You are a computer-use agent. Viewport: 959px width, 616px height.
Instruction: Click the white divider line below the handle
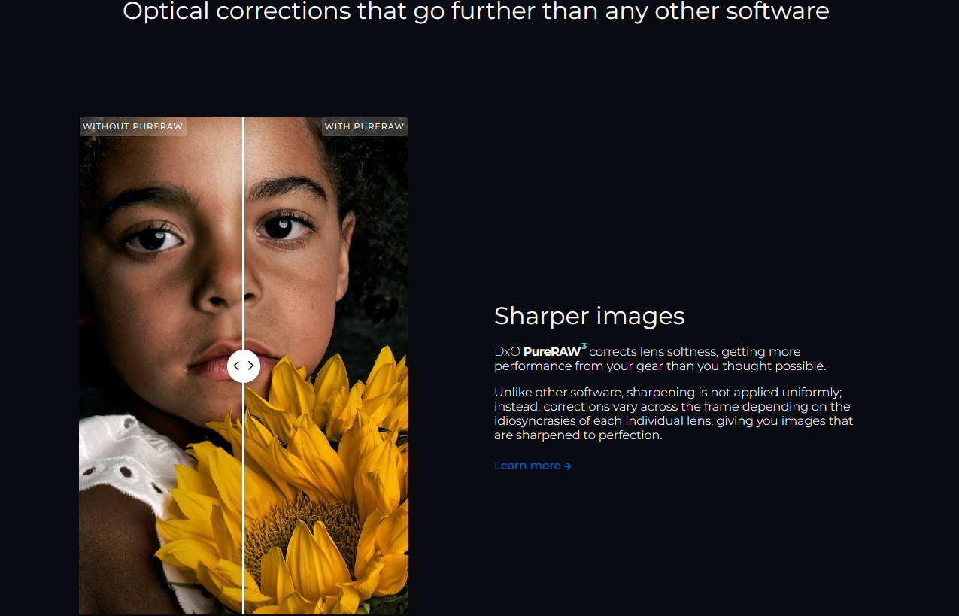click(243, 498)
